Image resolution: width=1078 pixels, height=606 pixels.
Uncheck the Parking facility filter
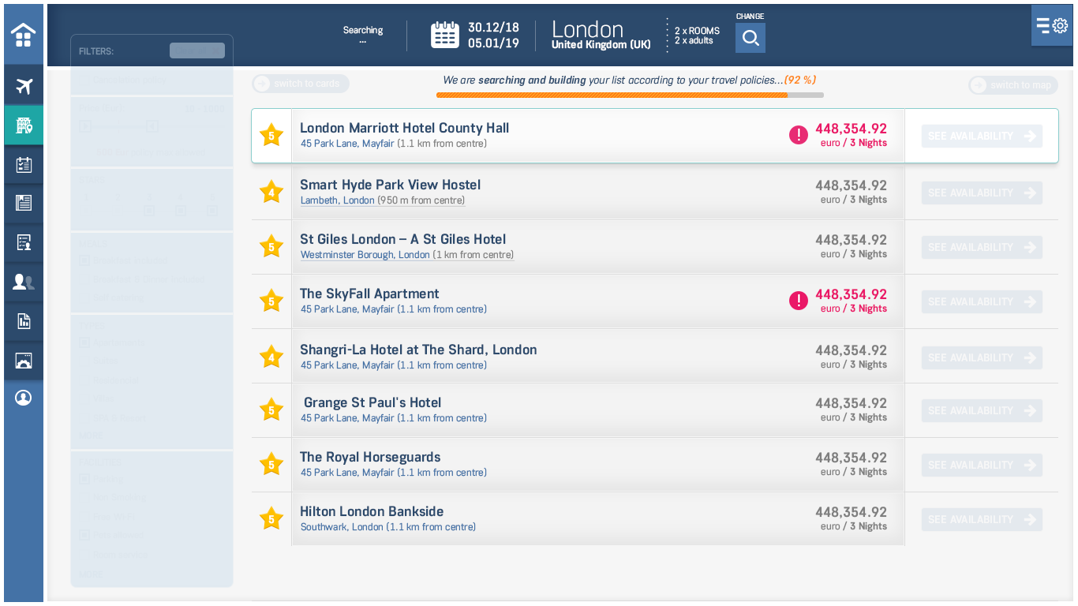coord(84,479)
